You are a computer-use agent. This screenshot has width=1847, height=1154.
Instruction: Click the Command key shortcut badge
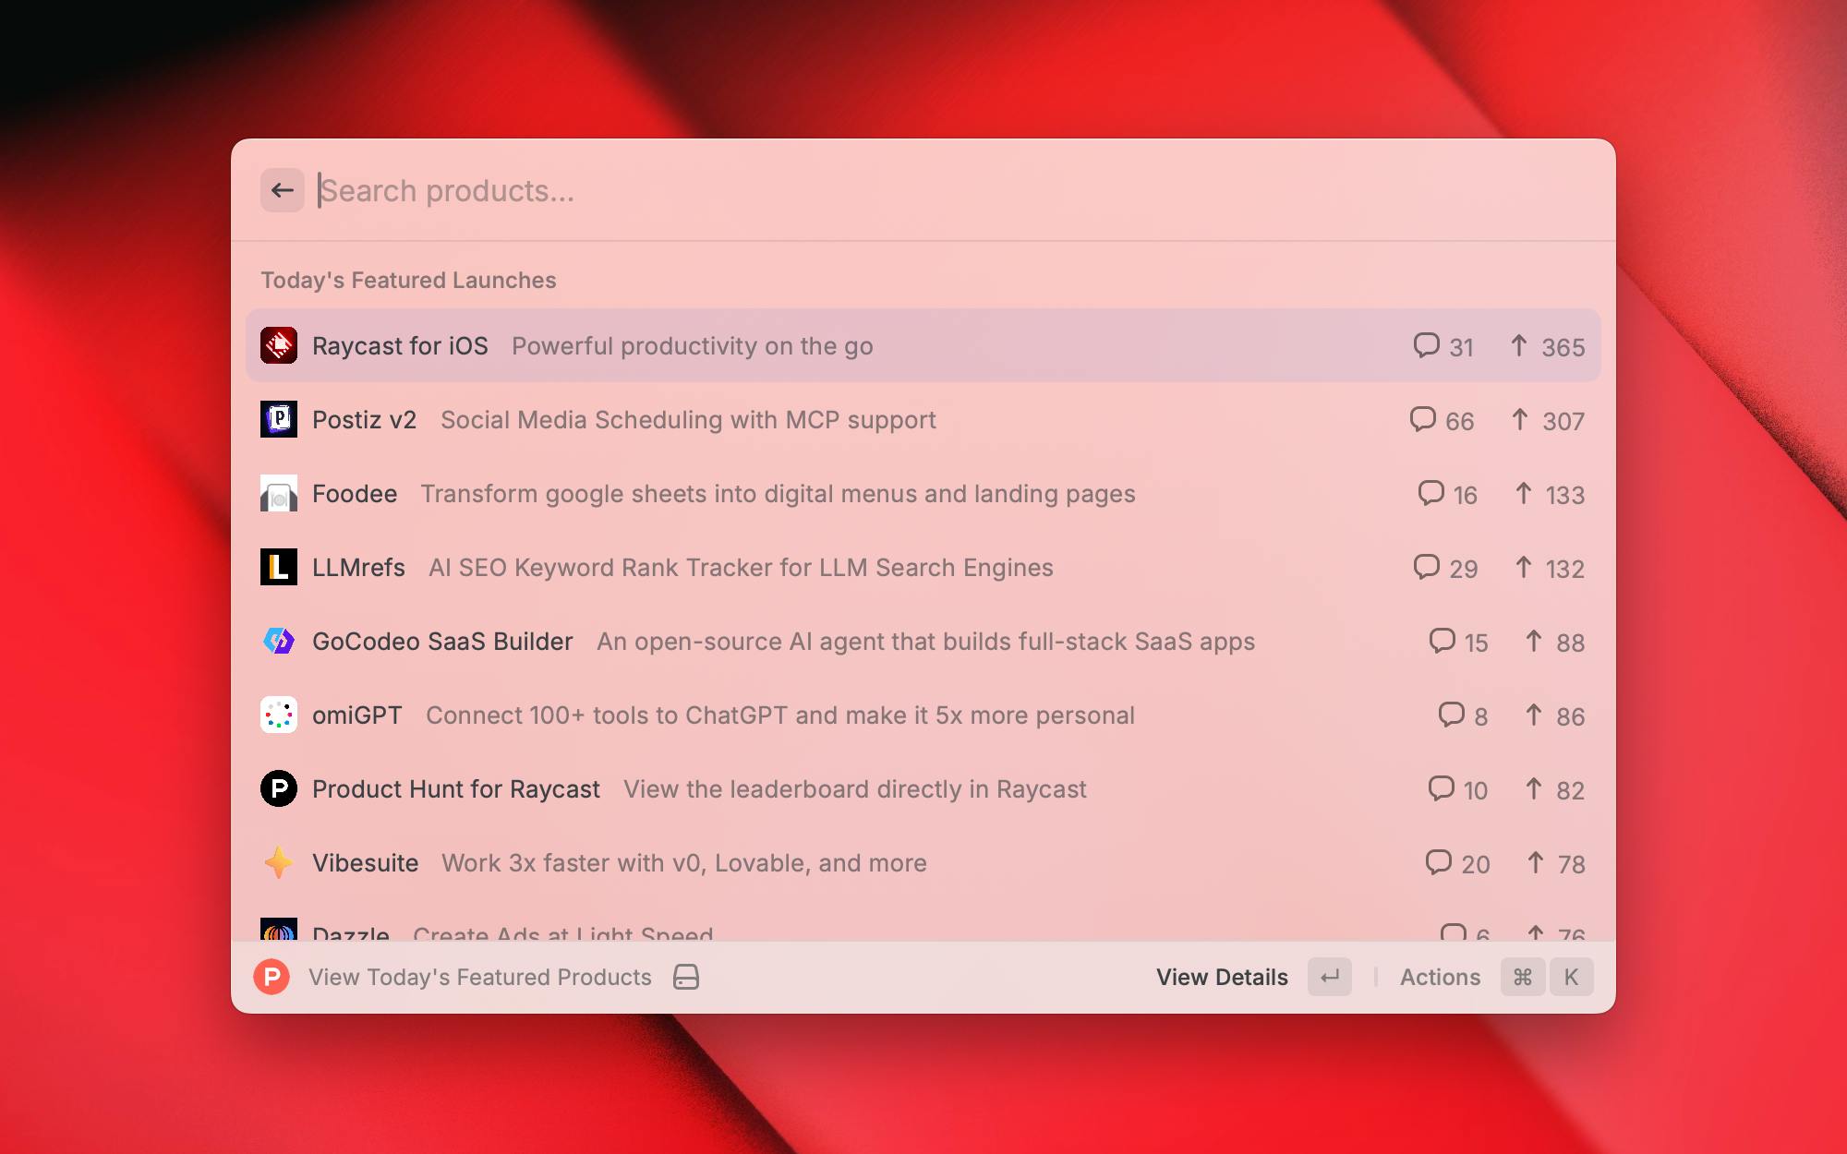coord(1523,977)
